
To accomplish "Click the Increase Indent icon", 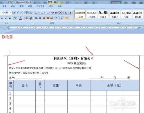I will click(x=56, y=13).
